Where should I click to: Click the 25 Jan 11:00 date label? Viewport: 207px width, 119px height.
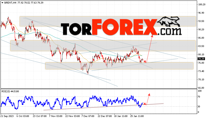pos(137,116)
